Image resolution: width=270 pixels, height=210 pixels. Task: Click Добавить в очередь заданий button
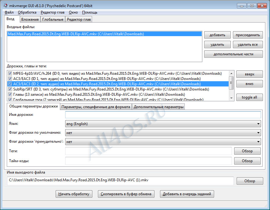click(187, 194)
